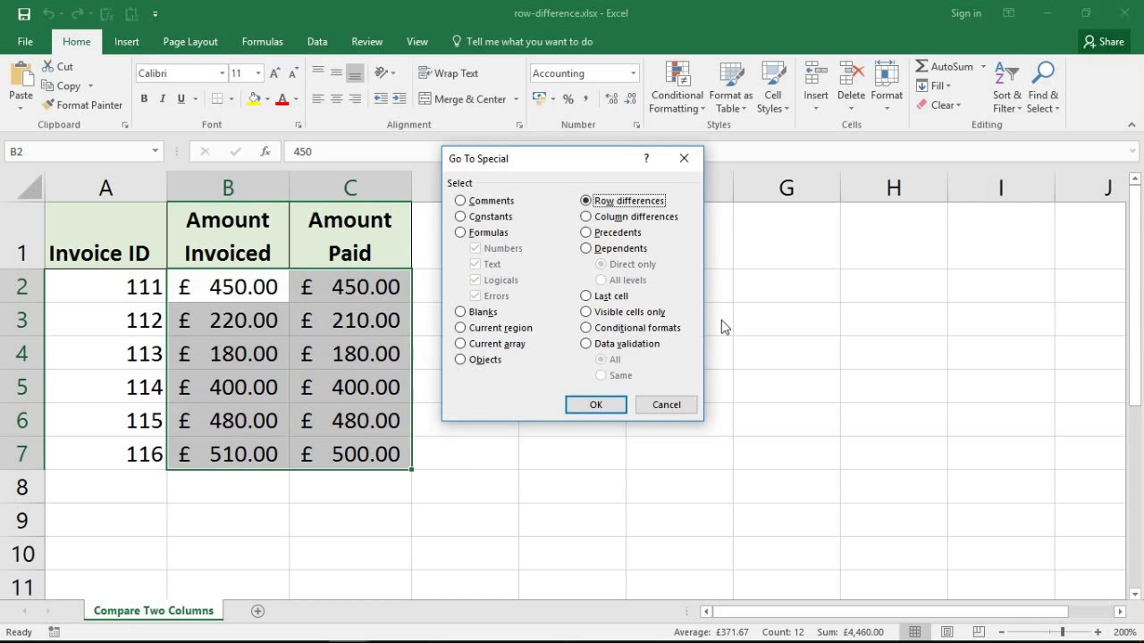Image resolution: width=1144 pixels, height=643 pixels.
Task: Select the Column differences radio button
Action: [586, 216]
